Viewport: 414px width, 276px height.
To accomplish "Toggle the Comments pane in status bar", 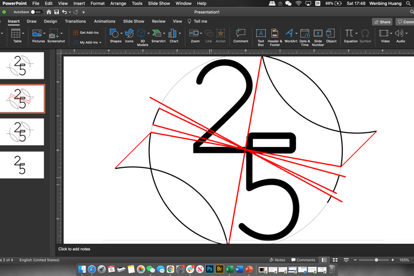I will [303, 260].
